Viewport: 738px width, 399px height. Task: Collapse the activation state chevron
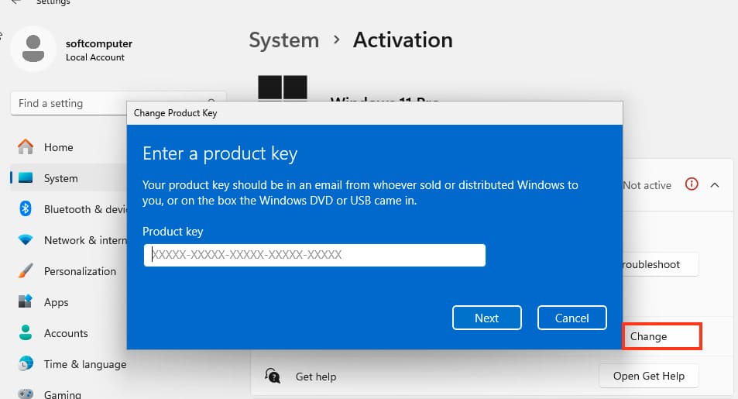[x=714, y=184]
